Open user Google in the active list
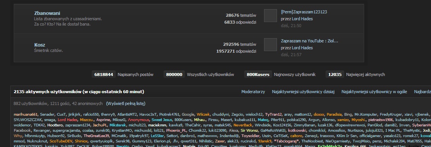This screenshot has width=431, height=147. pos(188,114)
